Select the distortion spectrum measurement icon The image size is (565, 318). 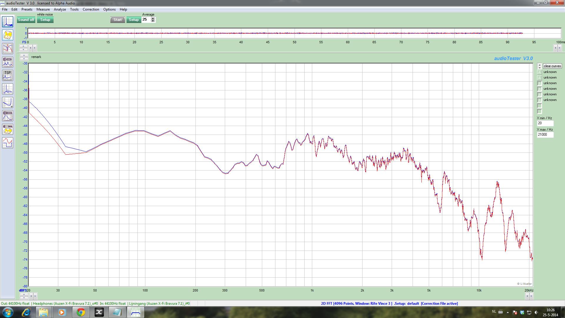(x=8, y=89)
